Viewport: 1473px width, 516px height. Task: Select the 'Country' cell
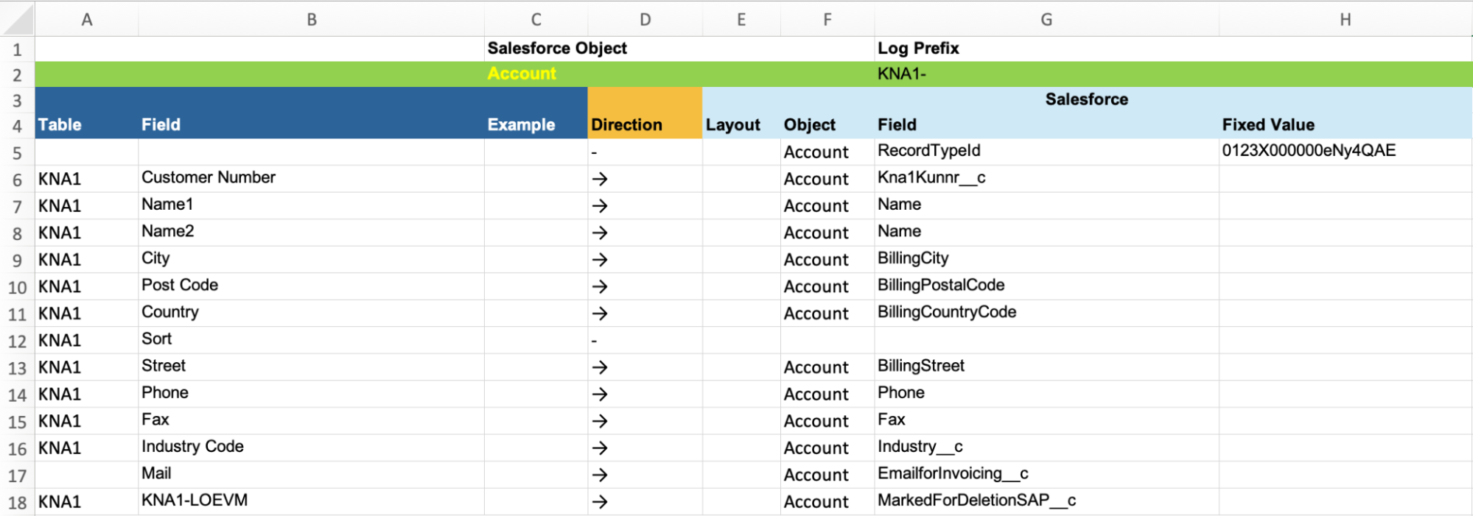311,313
